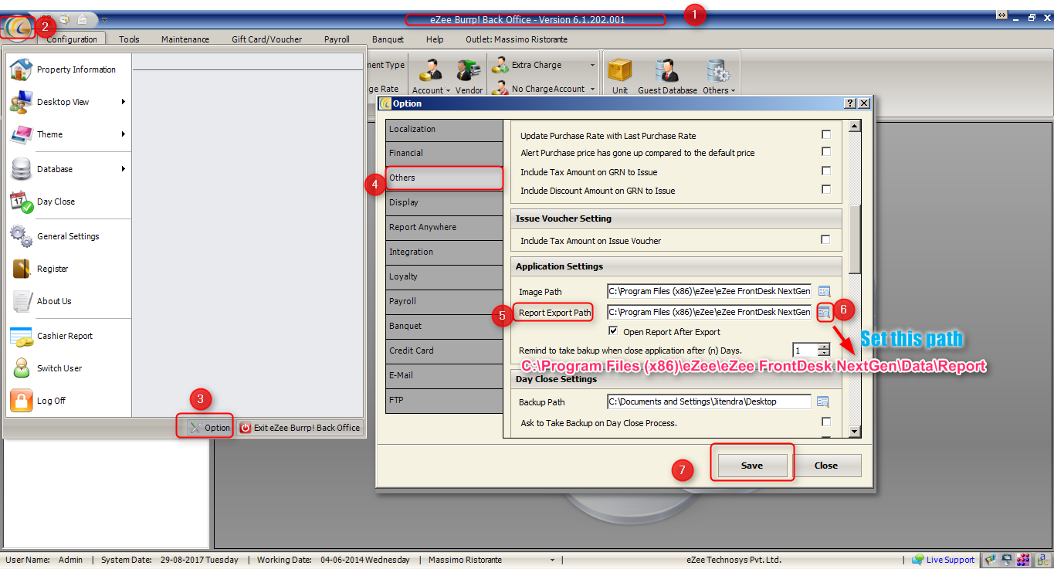This screenshot has width=1054, height=569.
Task: Click the Backup Path text field
Action: pos(710,401)
